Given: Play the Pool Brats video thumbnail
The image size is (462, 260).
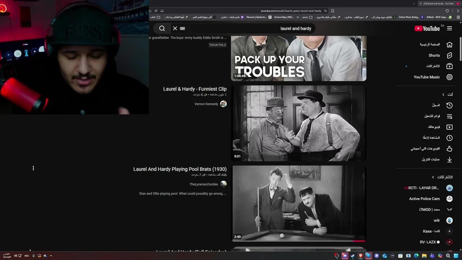Looking at the screenshot, I should pos(299,203).
